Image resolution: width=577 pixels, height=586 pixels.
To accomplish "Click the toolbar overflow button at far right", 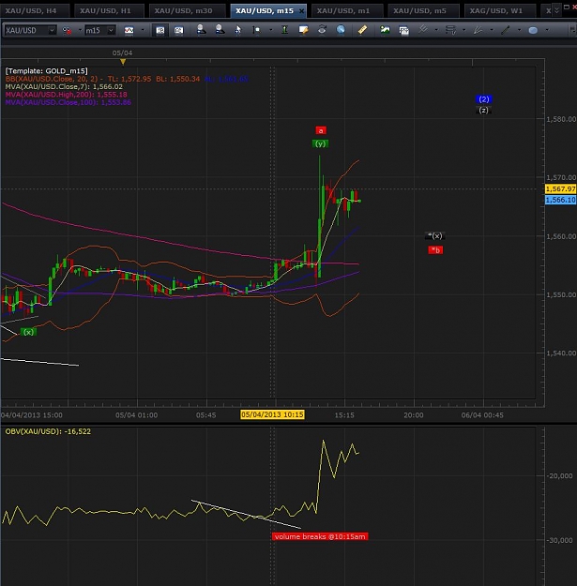I will pyautogui.click(x=572, y=30).
